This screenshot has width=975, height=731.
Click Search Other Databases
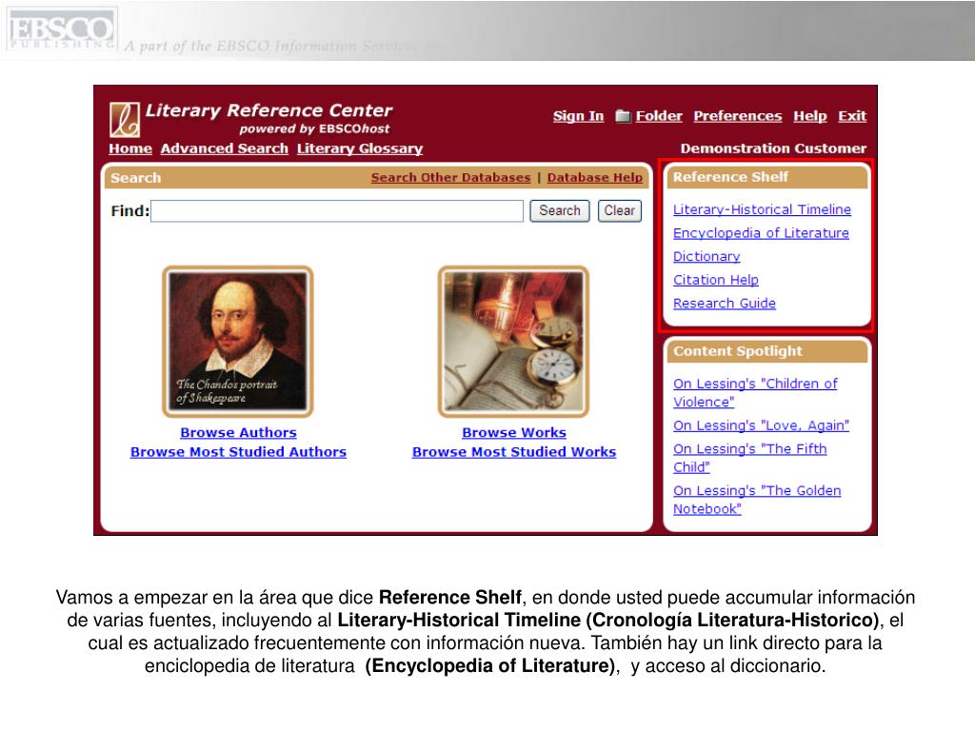pyautogui.click(x=450, y=177)
